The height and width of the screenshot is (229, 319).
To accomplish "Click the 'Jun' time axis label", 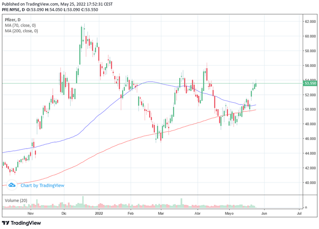I will coord(264,213).
